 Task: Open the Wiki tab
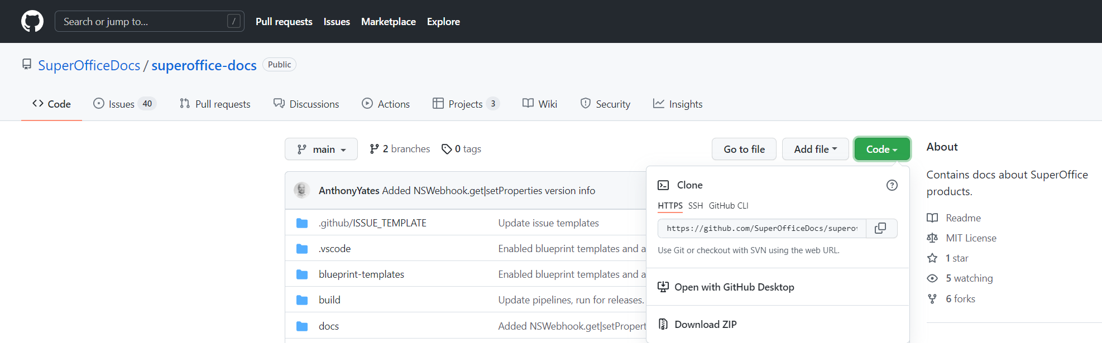point(540,104)
